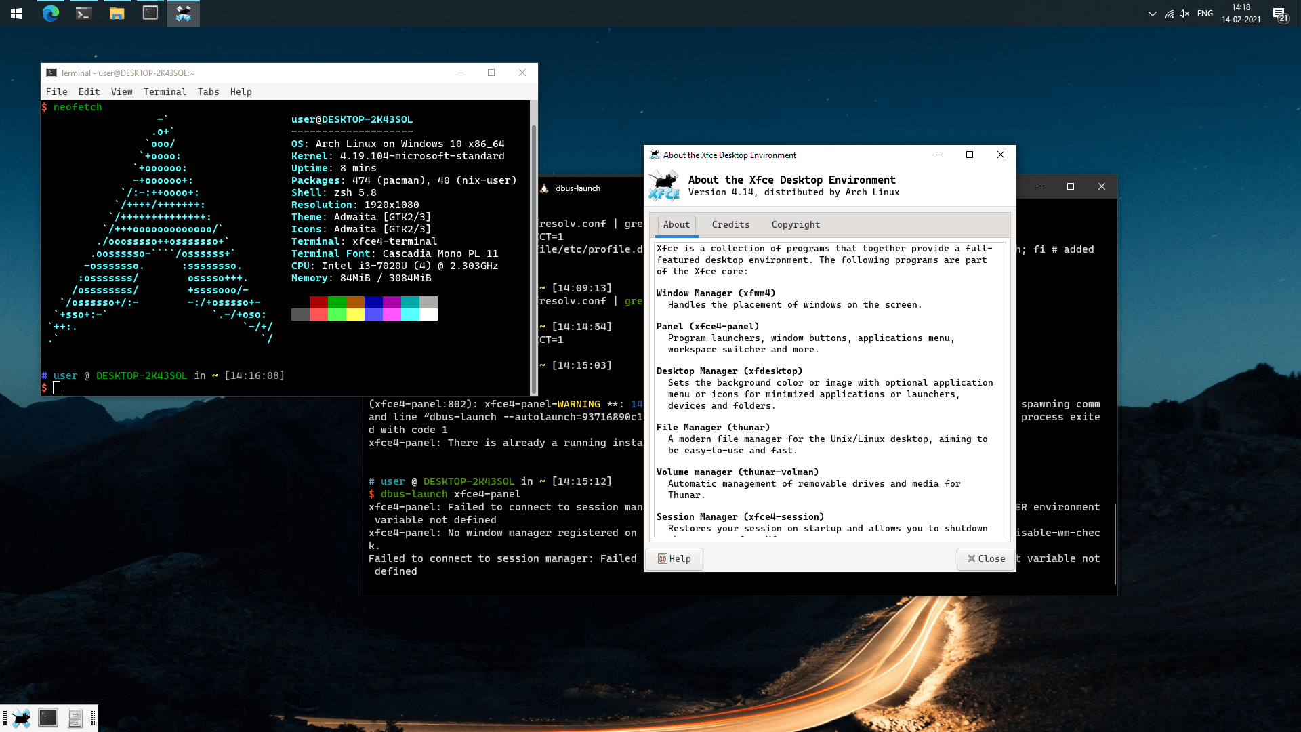This screenshot has width=1301, height=732.
Task: Click the terminal window vertical scrollbar
Action: click(533, 256)
